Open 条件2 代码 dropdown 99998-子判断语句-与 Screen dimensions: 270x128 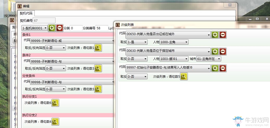72,62
